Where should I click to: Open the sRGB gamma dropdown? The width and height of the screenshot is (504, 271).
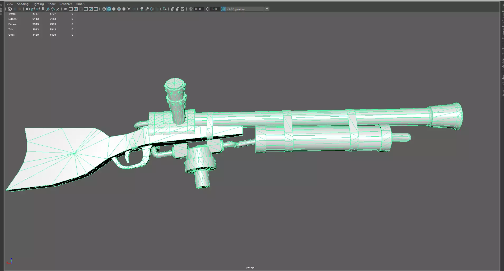coord(248,9)
